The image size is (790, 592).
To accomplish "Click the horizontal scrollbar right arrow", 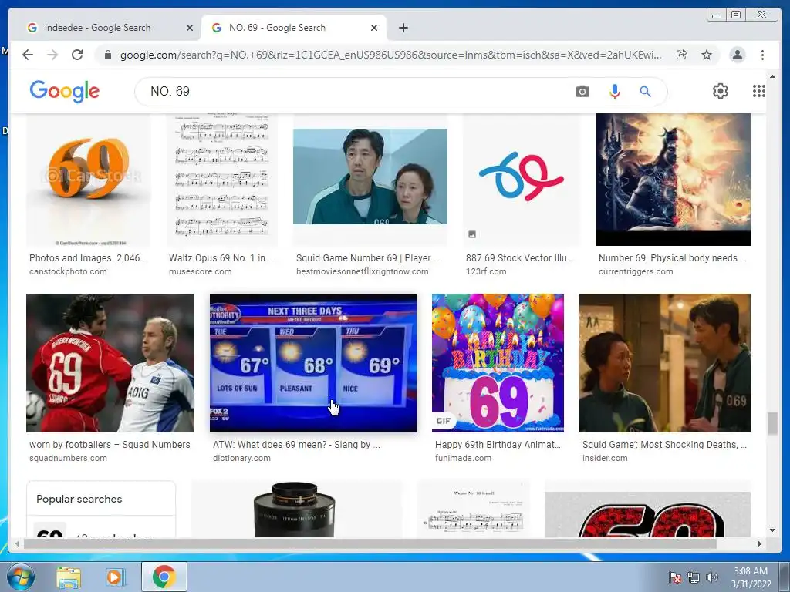I will tap(760, 543).
